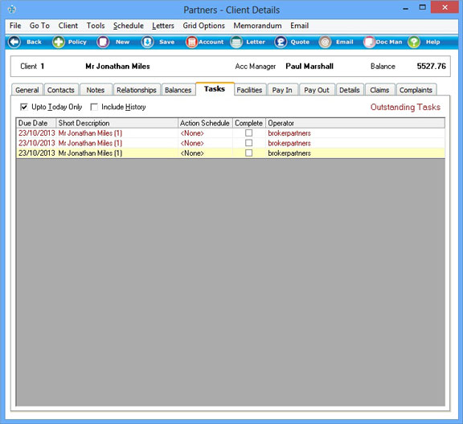Click the New document icon
Viewport: 463px width, 424px height.
pyautogui.click(x=103, y=42)
